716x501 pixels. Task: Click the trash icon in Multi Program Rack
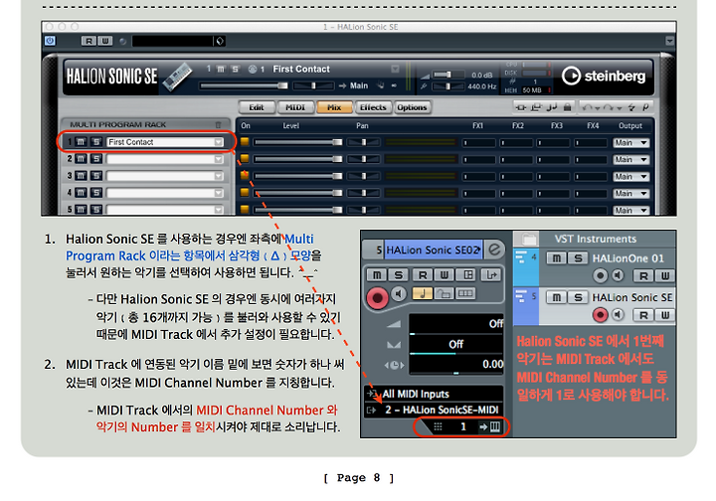coord(218,124)
